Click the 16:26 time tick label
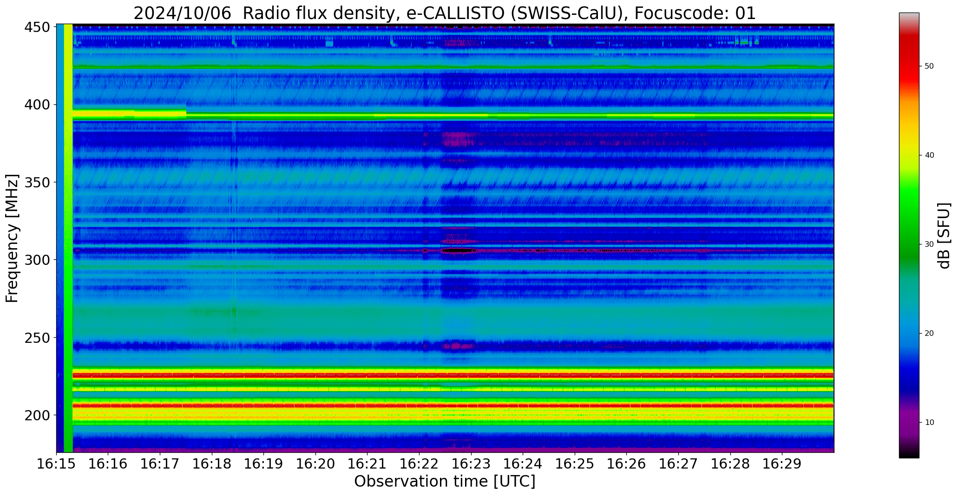958x495 pixels. pos(627,464)
